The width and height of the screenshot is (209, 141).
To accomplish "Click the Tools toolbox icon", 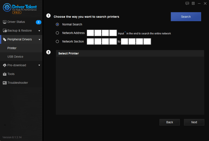I will pos(5,74).
